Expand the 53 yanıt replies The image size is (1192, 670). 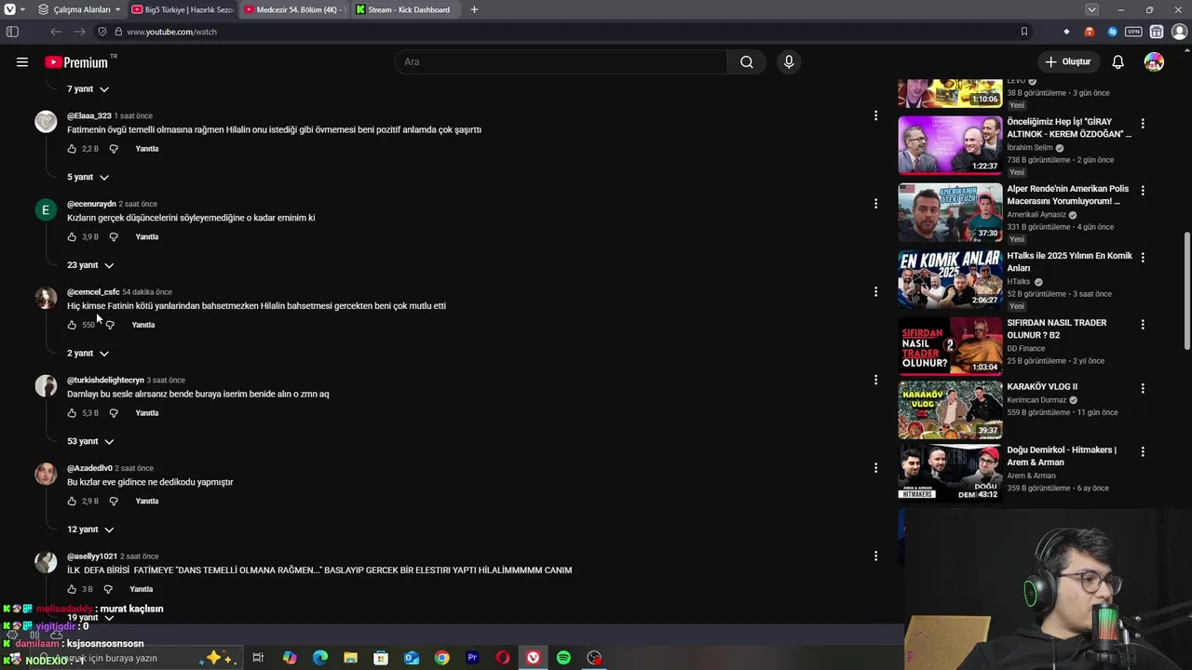pyautogui.click(x=90, y=441)
